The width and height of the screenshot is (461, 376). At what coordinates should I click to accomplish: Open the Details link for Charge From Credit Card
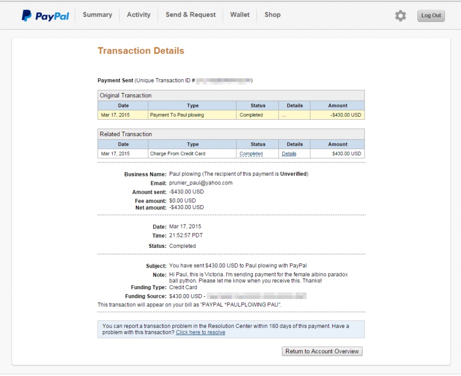coord(289,154)
